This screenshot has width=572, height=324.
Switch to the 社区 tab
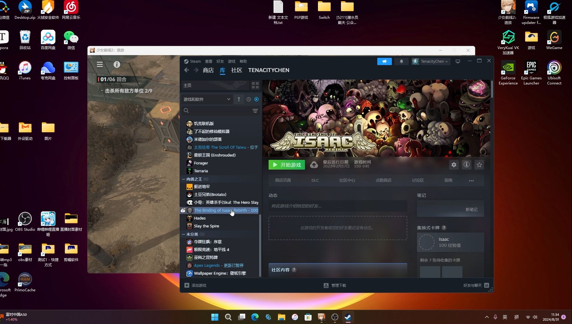(236, 70)
